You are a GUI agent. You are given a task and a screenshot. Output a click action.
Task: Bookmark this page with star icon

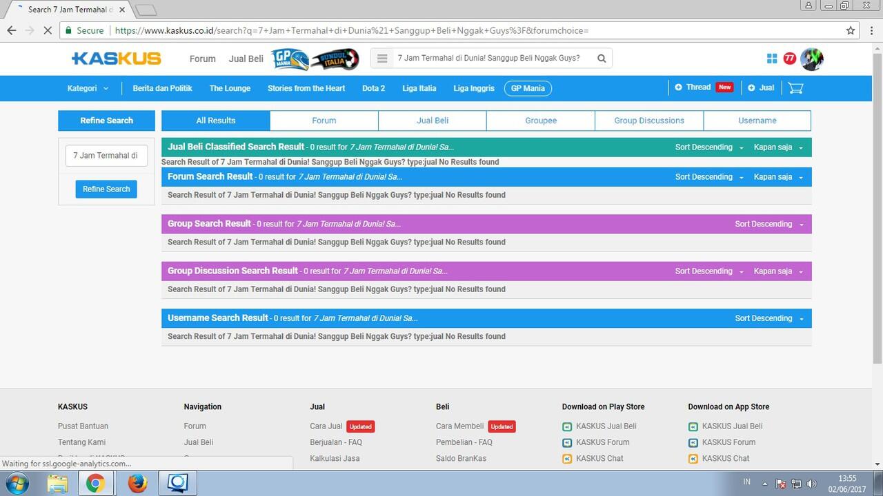coord(851,30)
